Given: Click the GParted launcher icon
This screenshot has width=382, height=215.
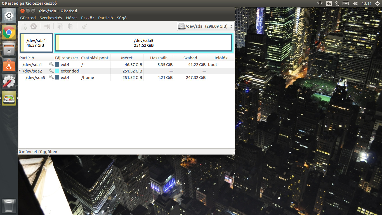Looking at the screenshot, I should point(9,98).
